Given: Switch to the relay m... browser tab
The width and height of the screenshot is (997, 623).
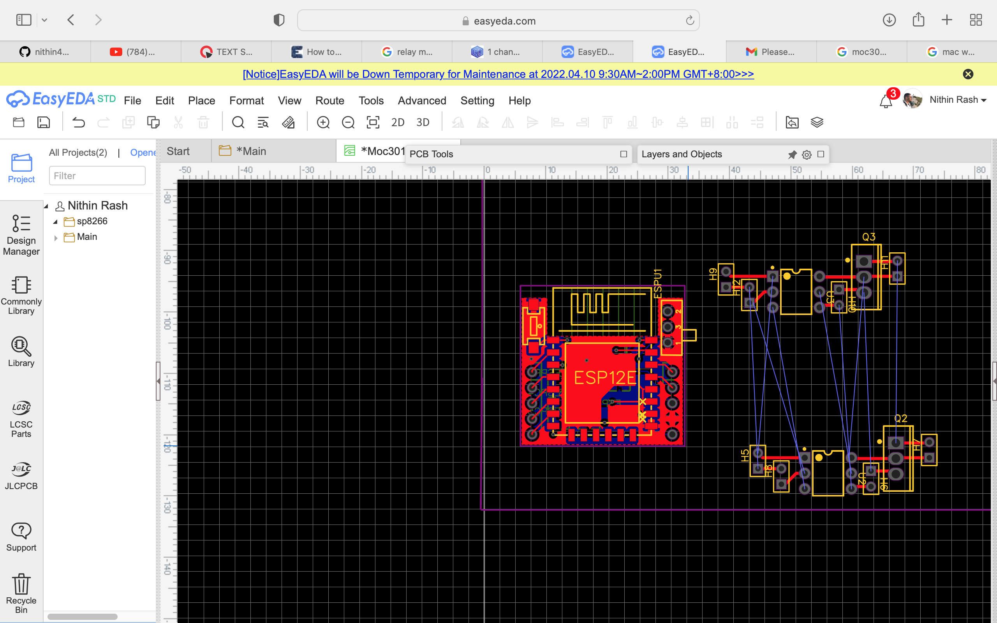Looking at the screenshot, I should click(x=407, y=52).
